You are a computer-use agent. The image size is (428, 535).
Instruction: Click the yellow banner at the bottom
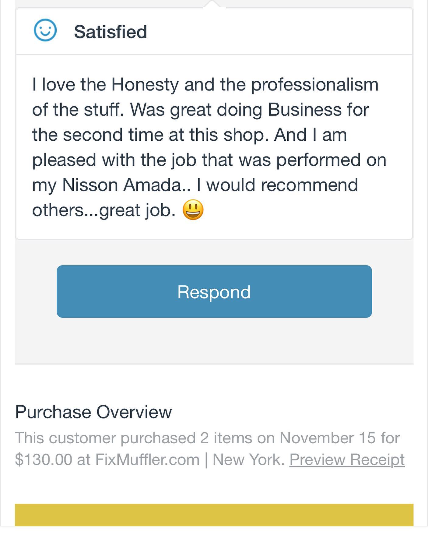(214, 515)
